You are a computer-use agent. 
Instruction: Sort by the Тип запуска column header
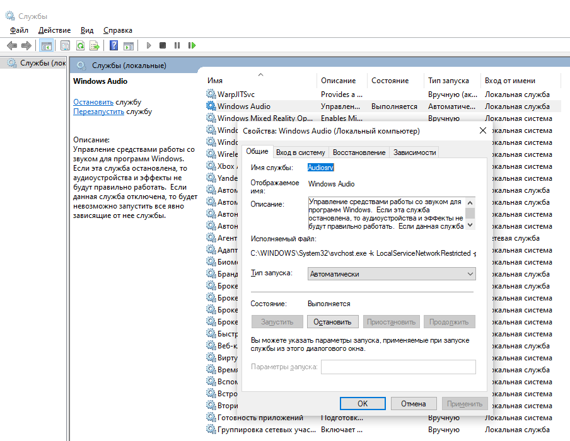click(452, 81)
